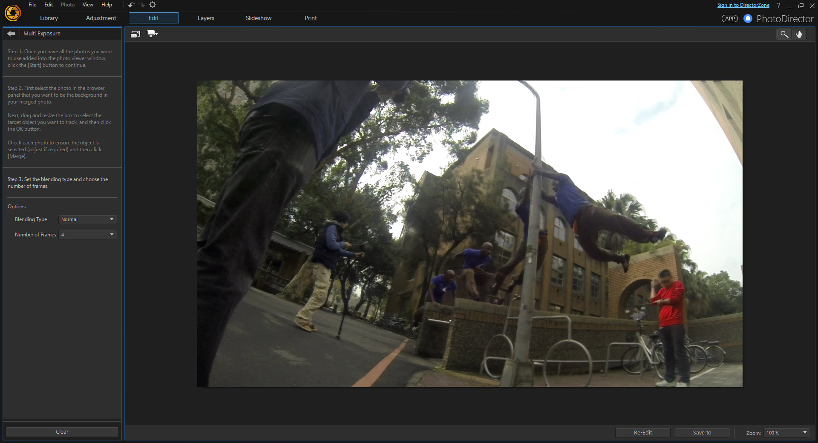Click the swap display viewer icon
This screenshot has width=818, height=443.
point(135,34)
